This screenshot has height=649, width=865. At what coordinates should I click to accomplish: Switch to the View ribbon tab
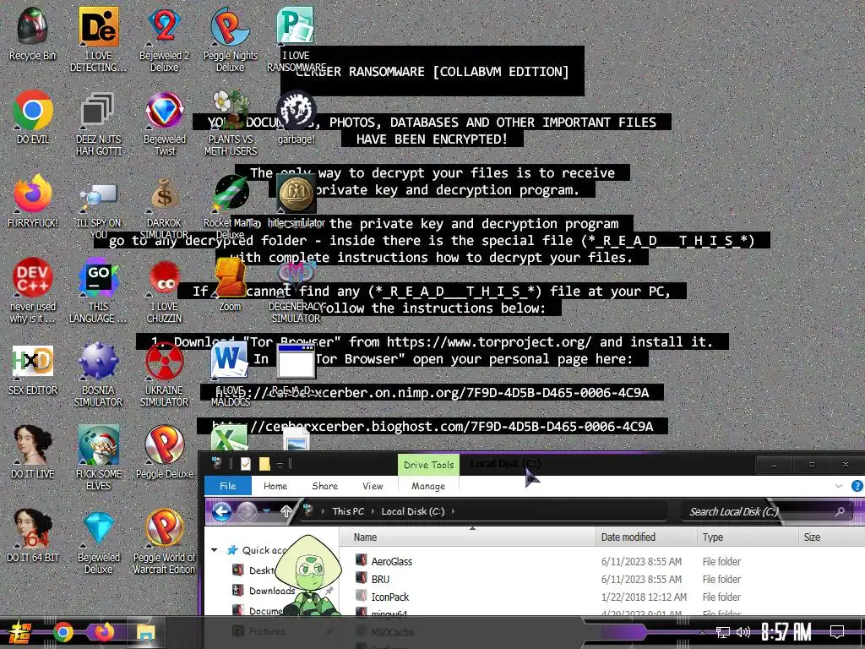pyautogui.click(x=373, y=486)
